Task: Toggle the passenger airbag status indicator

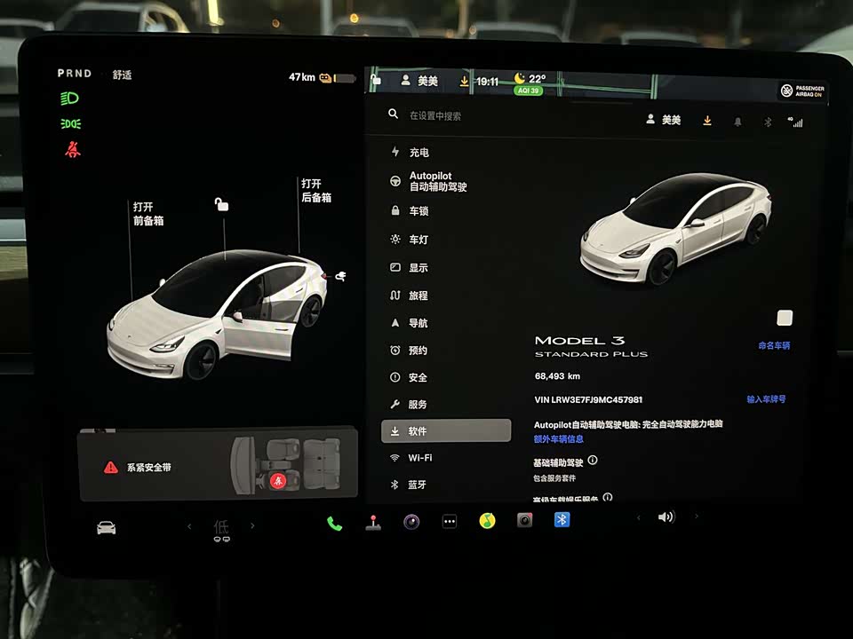Action: tap(800, 90)
